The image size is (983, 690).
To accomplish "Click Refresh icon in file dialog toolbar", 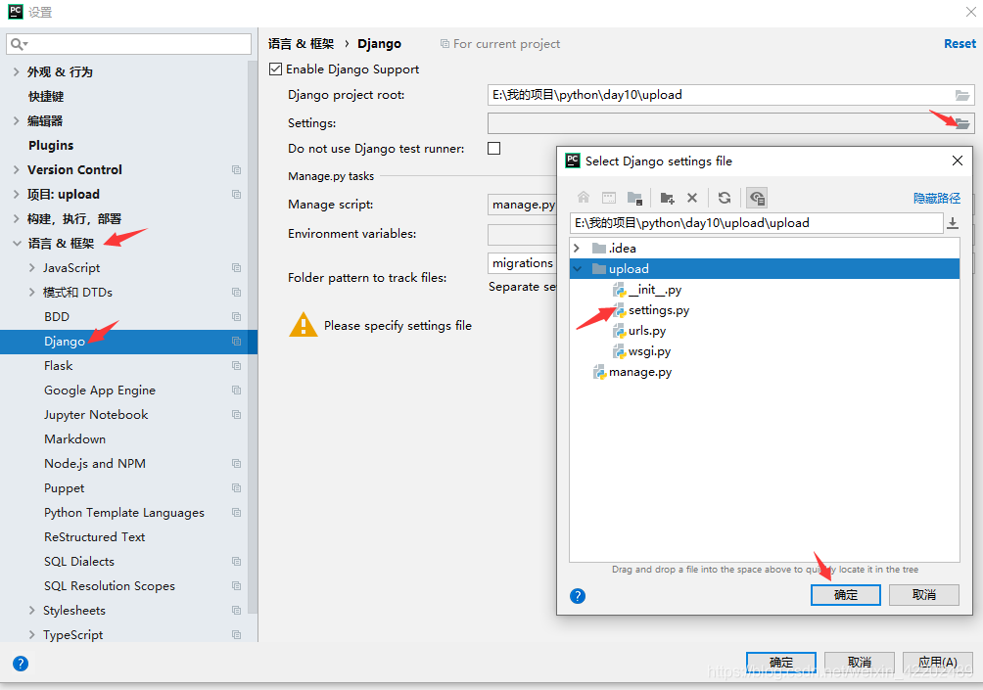I will [725, 198].
